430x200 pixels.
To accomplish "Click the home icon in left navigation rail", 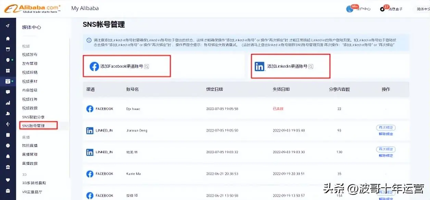I will (8, 38).
